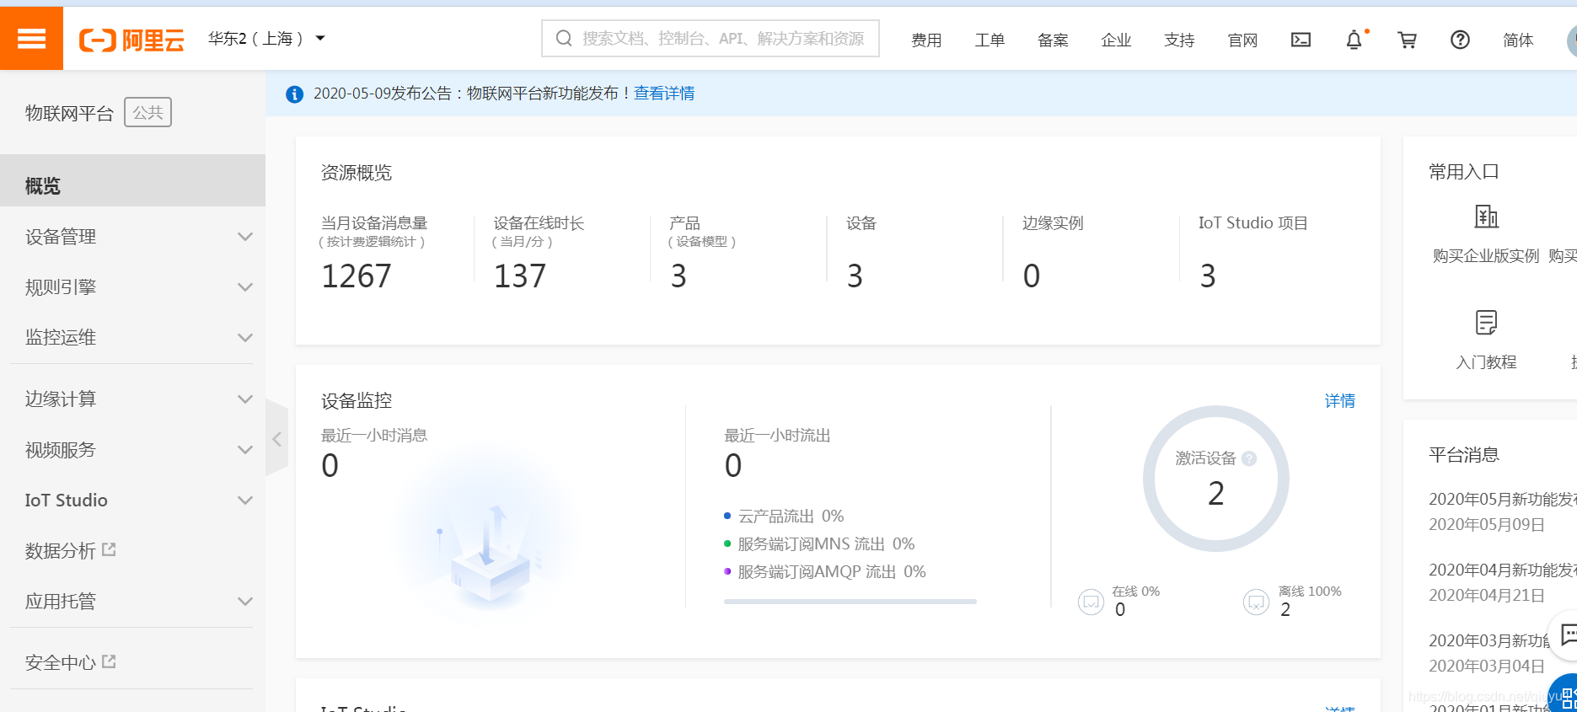Click the 设备 count 3

click(x=855, y=276)
